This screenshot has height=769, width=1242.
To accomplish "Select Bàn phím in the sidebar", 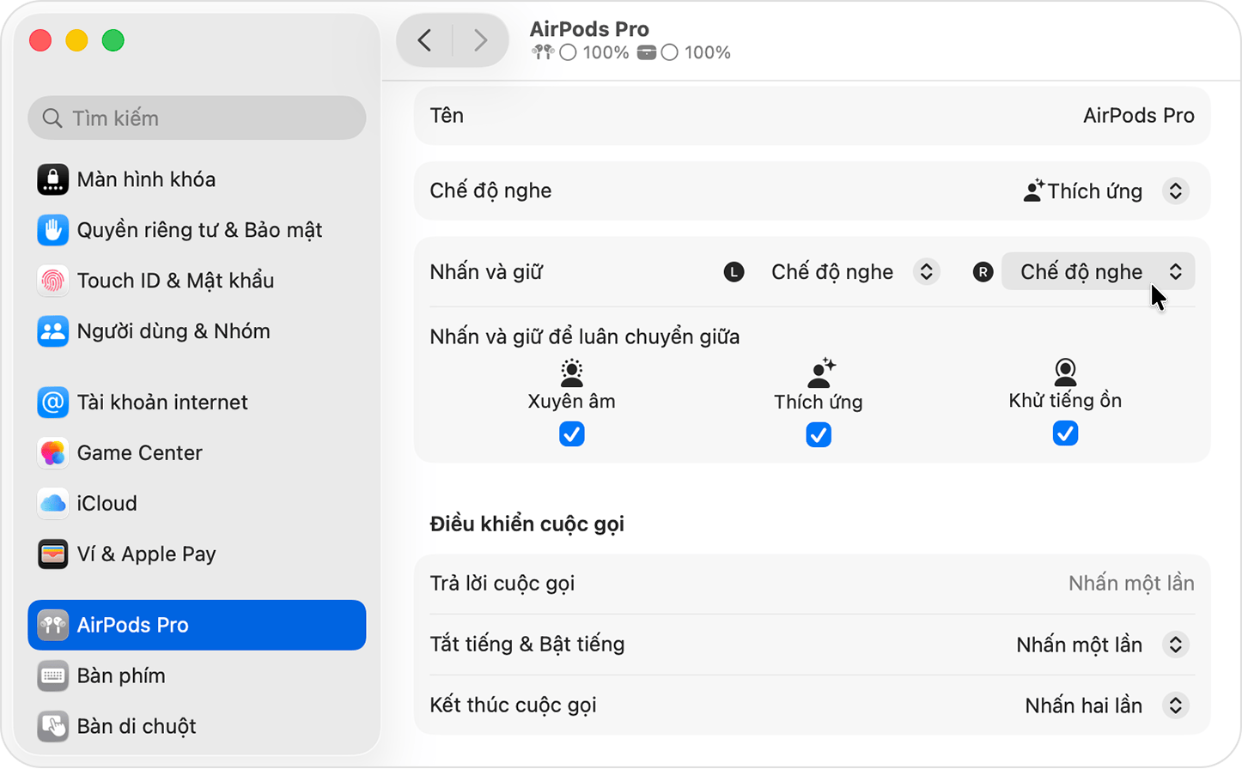I will coord(52,675).
